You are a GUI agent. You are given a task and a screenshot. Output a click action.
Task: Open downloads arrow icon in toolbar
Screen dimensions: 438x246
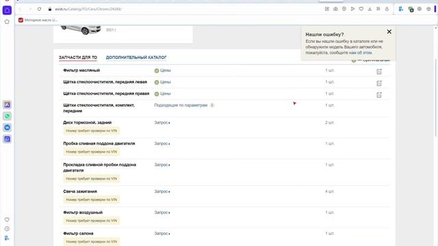pyautogui.click(x=370, y=9)
